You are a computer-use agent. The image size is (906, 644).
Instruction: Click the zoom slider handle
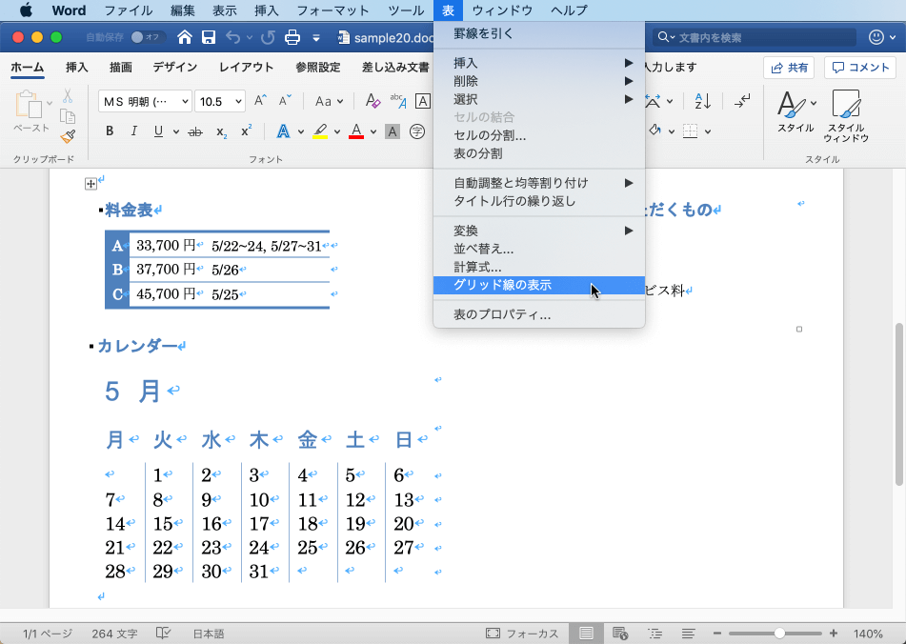pyautogui.click(x=779, y=634)
